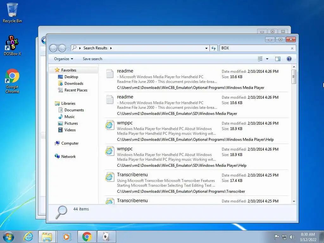Image resolution: width=324 pixels, height=243 pixels.
Task: Open Action Center flag in system tray
Action: coord(277,237)
